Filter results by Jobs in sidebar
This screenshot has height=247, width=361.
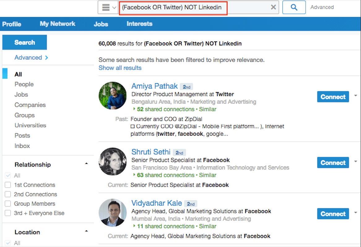point(21,95)
